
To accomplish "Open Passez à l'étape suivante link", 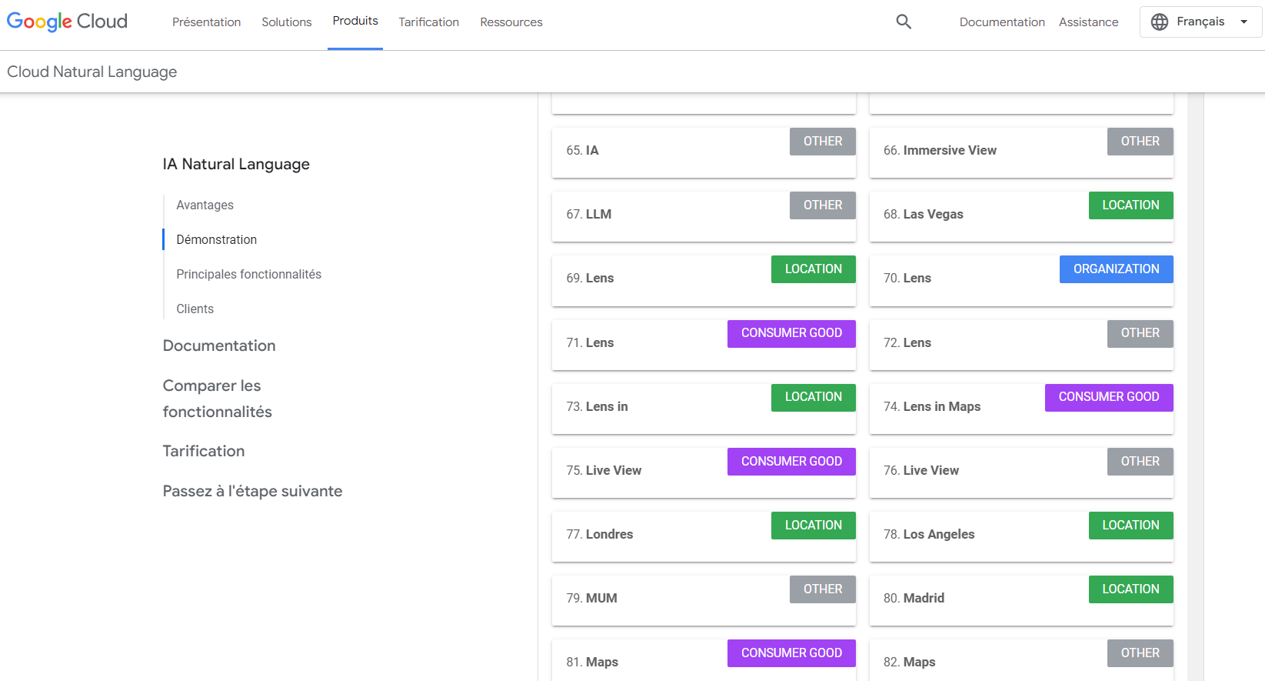I will coord(252,491).
